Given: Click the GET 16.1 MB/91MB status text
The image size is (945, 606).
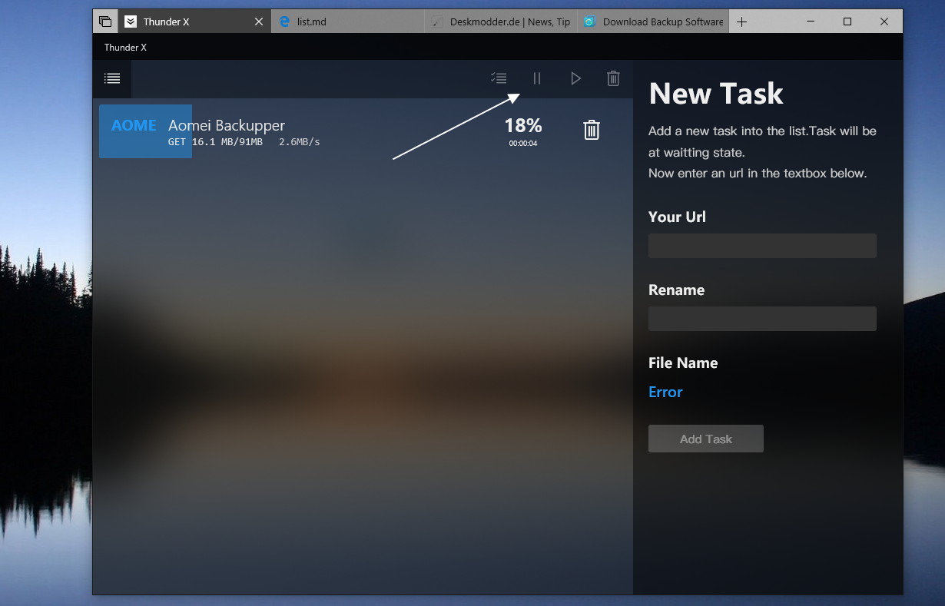Looking at the screenshot, I should click(215, 142).
